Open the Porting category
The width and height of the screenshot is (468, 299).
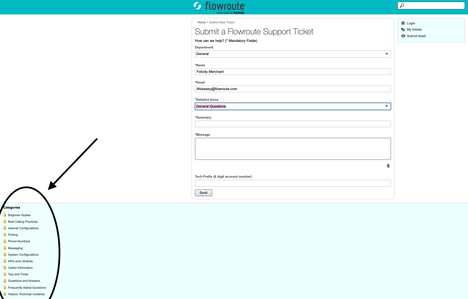point(13,235)
